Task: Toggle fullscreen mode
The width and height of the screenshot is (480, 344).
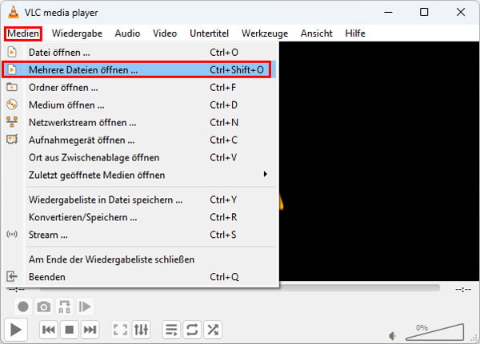Action: tap(120, 330)
